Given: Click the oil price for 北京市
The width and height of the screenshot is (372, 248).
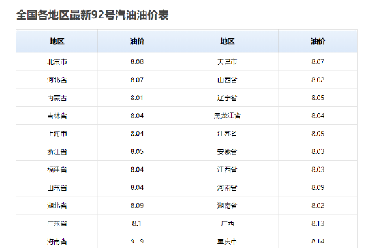Looking at the screenshot, I should [x=137, y=62].
